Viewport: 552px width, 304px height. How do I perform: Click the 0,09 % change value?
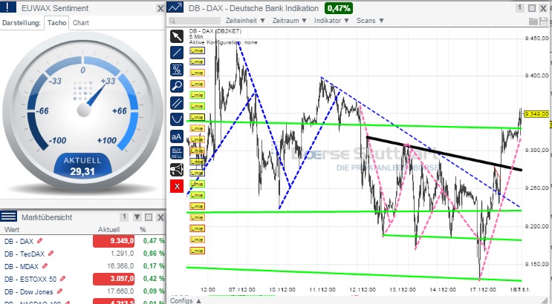pos(154,291)
